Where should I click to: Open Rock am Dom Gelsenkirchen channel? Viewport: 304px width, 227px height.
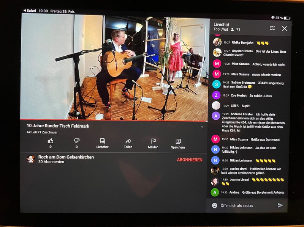click(x=66, y=157)
